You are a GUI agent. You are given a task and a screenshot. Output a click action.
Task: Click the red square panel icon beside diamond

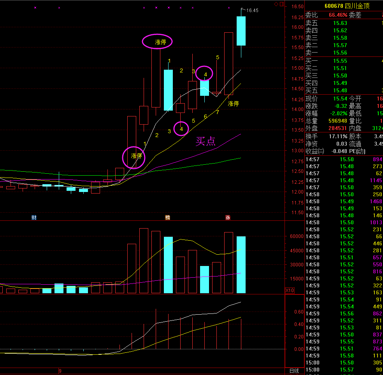282,4
